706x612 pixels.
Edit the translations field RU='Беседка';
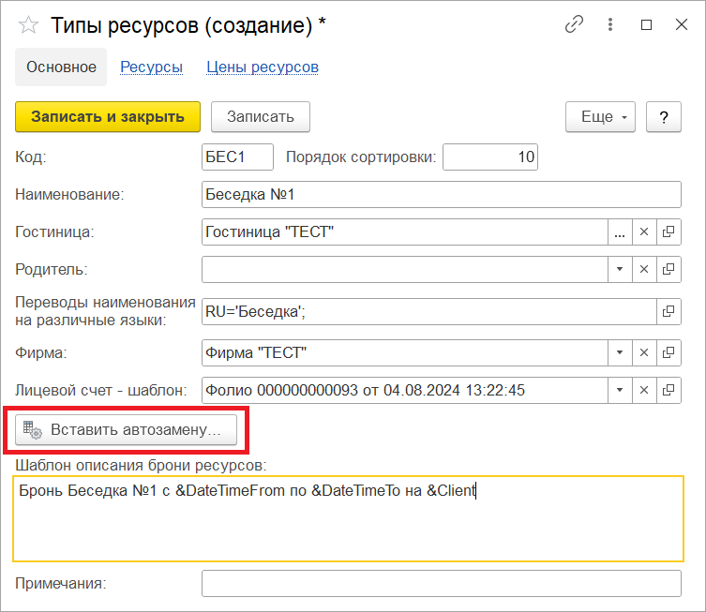coord(428,311)
